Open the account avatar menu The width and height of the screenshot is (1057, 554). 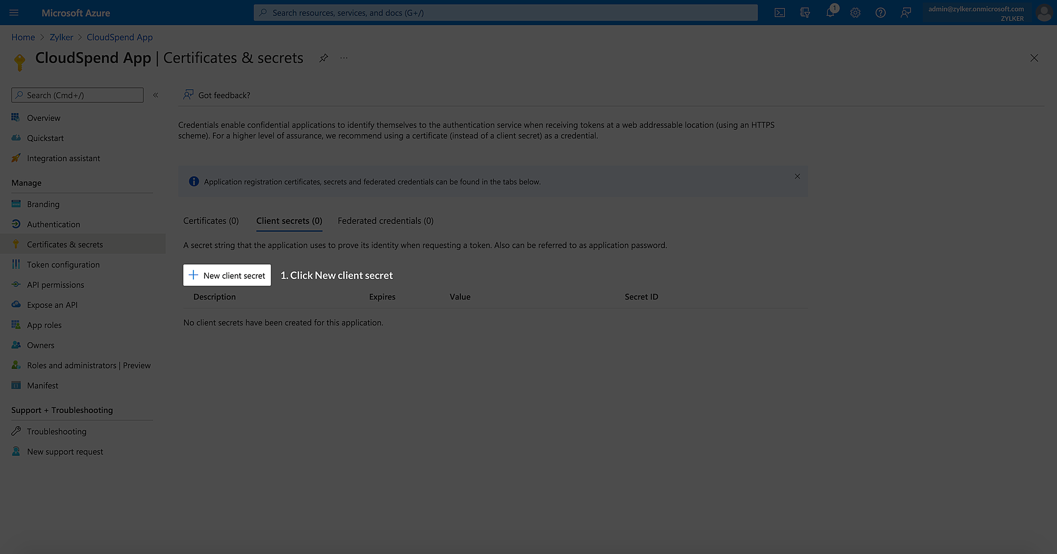click(x=1044, y=13)
